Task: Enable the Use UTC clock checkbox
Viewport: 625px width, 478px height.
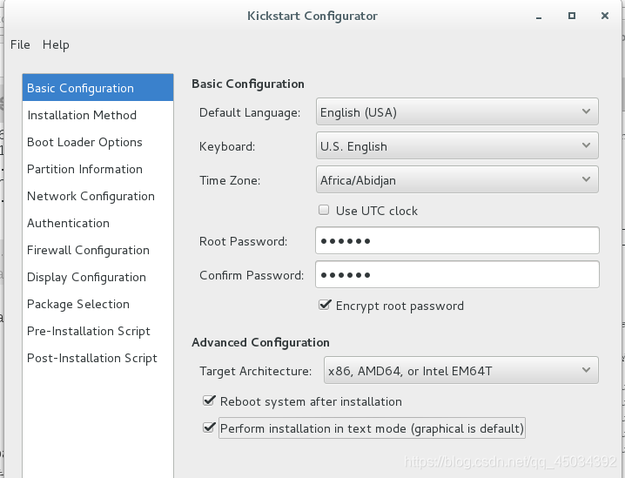Action: 324,210
